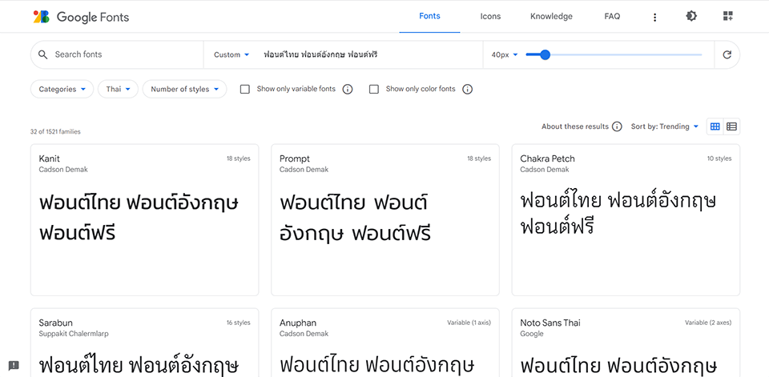The width and height of the screenshot is (769, 377).
Task: Click 18 styles label on Kanit card
Action: click(239, 158)
